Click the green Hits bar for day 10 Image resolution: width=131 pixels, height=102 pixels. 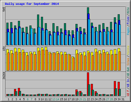pyautogui.click(x=42, y=22)
